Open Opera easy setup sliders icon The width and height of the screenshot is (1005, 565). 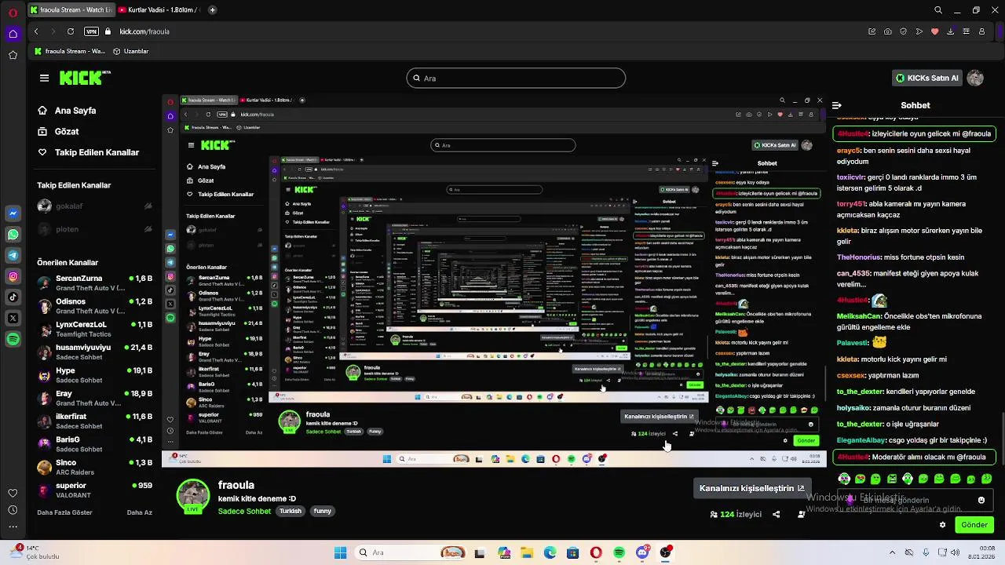click(x=967, y=31)
